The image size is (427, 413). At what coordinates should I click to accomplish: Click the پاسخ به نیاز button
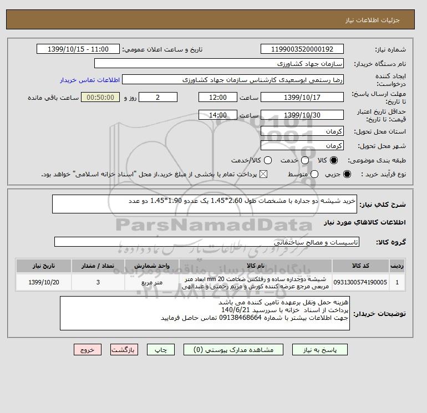(320, 350)
